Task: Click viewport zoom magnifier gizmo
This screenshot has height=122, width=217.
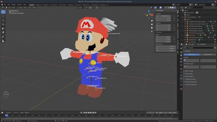Action: (152, 21)
